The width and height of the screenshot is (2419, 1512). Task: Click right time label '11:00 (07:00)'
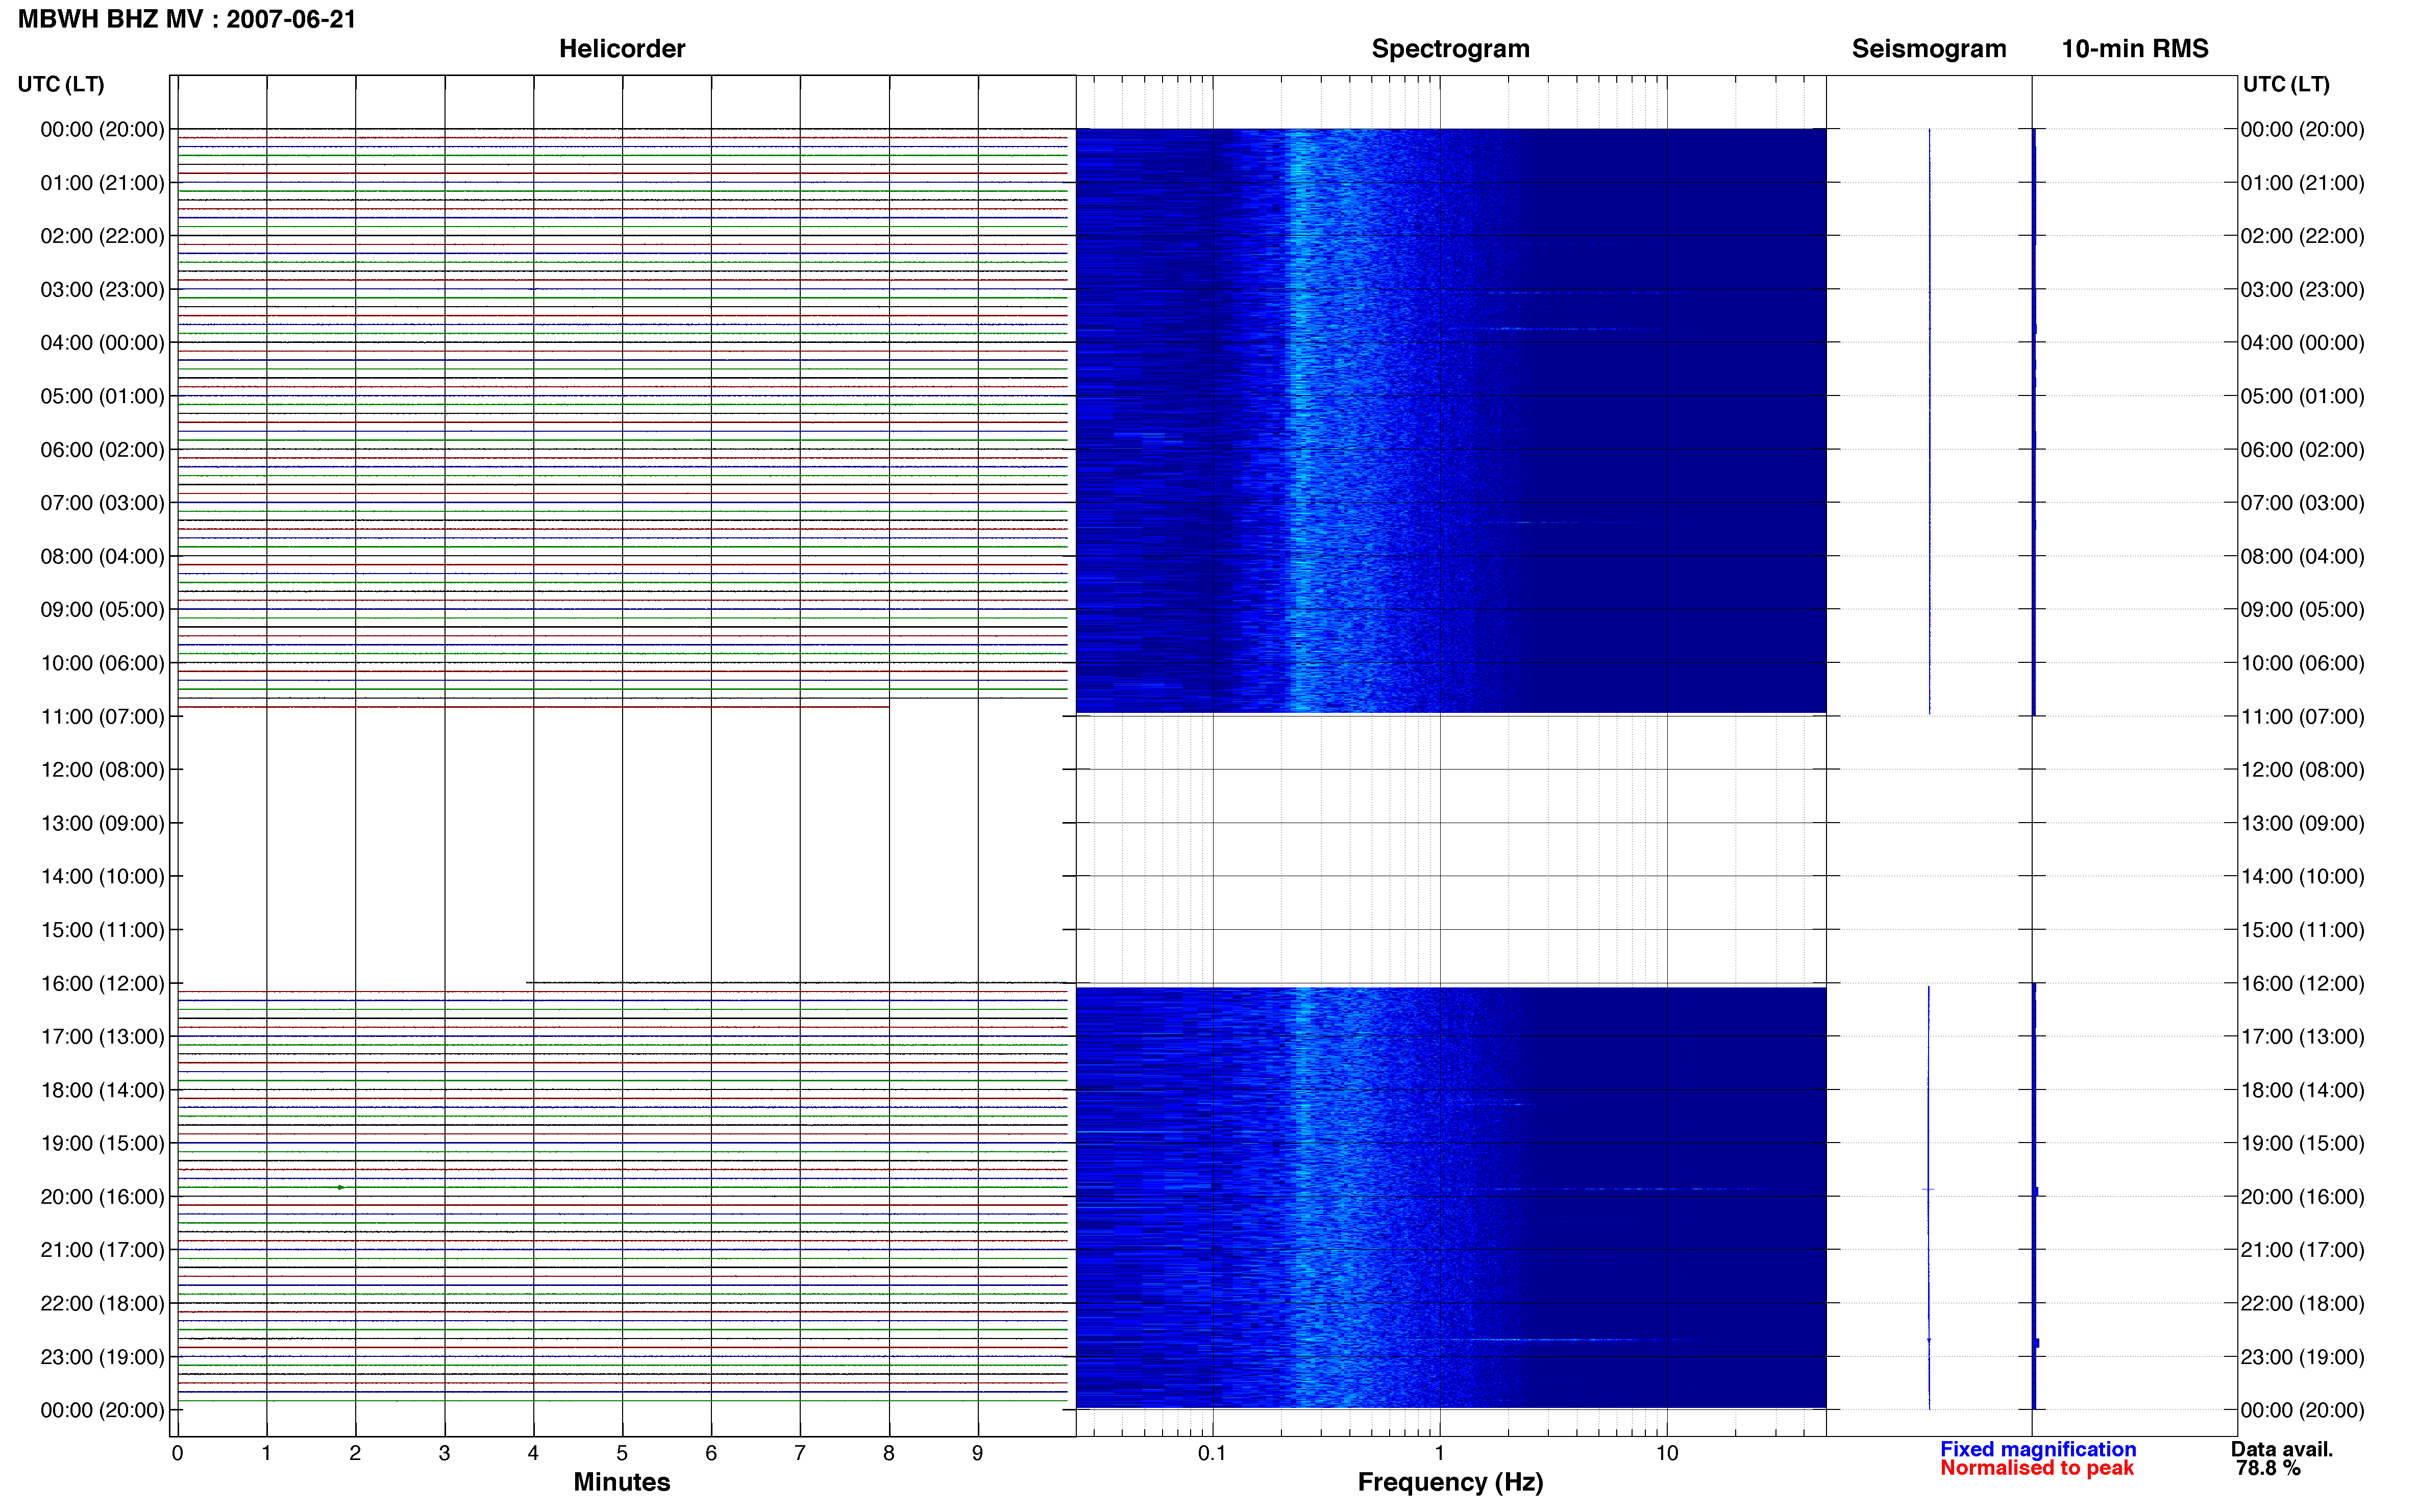[x=2303, y=717]
